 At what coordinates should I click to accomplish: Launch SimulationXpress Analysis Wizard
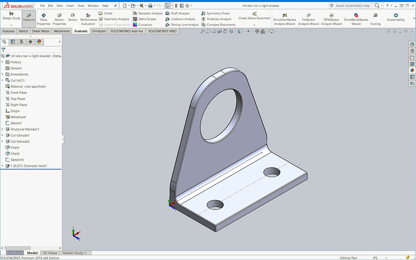coord(284,19)
